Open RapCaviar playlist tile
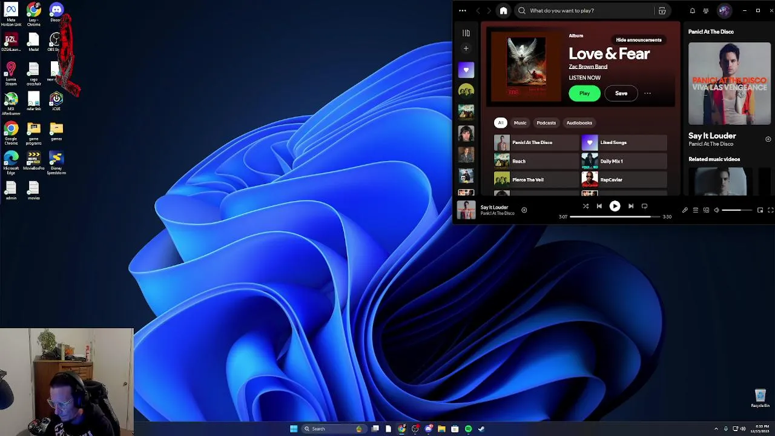Image resolution: width=775 pixels, height=436 pixels. coord(624,180)
